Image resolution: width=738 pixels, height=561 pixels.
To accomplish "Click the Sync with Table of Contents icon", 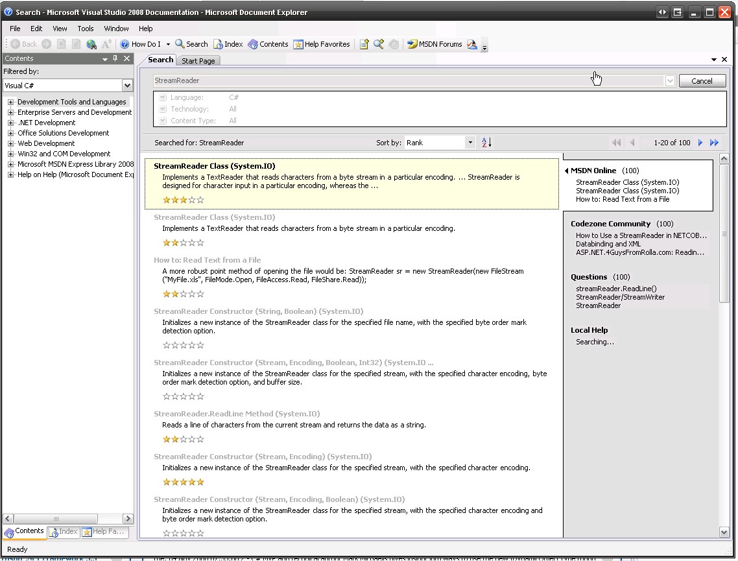I will [394, 44].
